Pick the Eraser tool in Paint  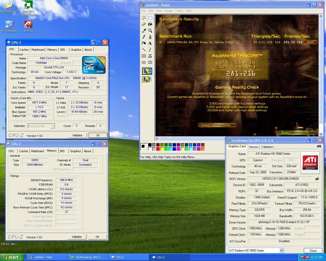click(x=144, y=24)
